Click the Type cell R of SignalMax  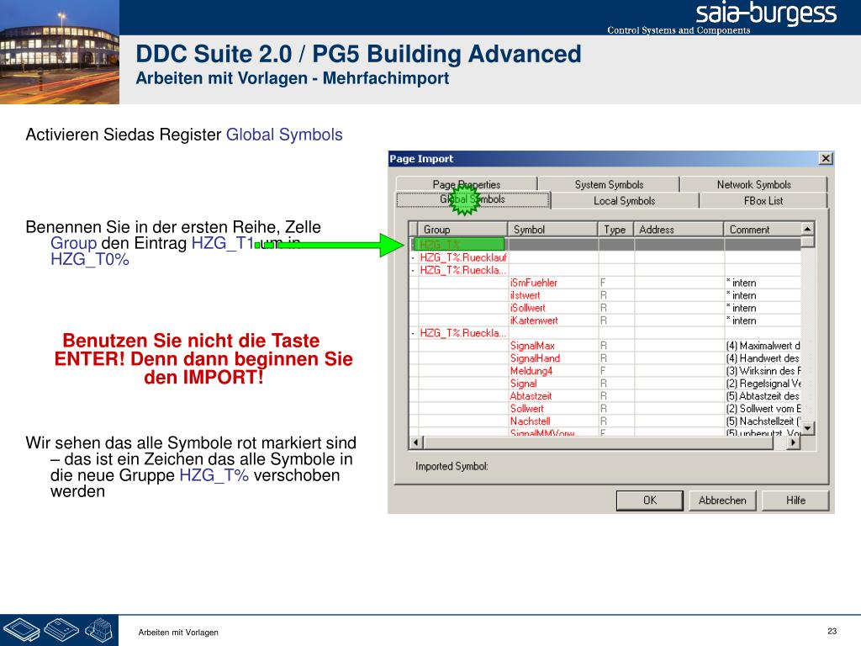[616, 346]
